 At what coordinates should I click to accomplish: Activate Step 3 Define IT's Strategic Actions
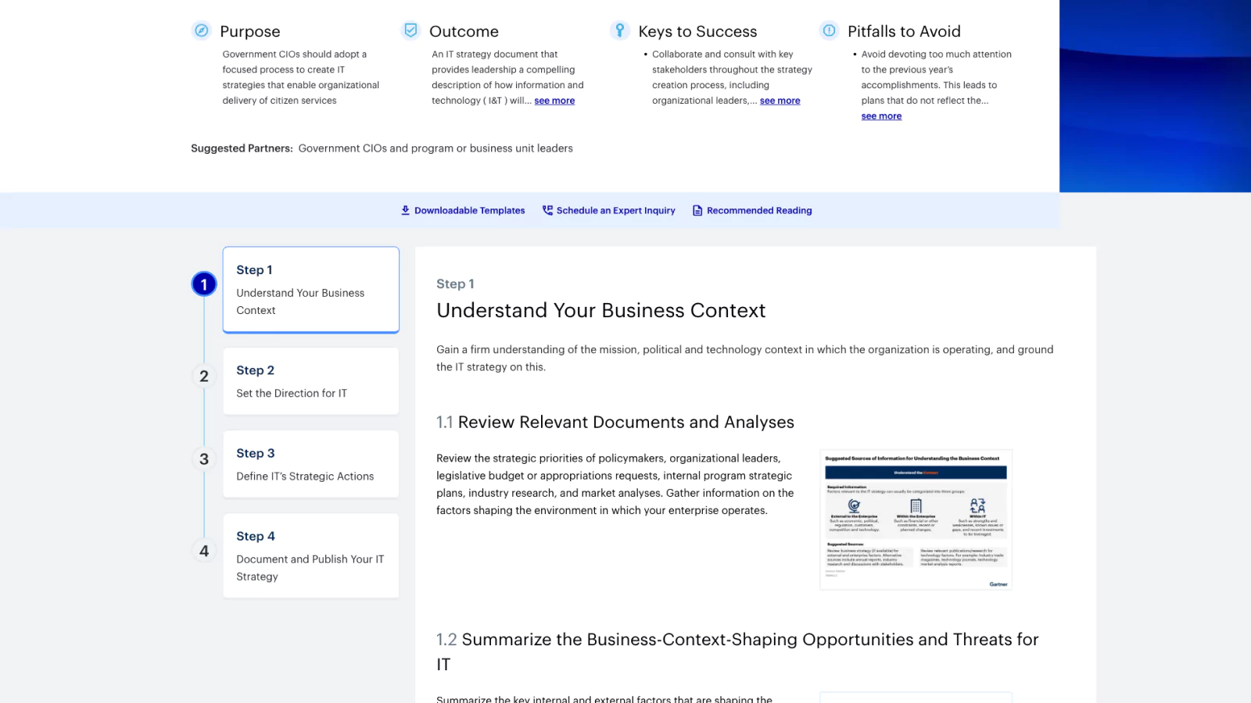[x=310, y=464]
